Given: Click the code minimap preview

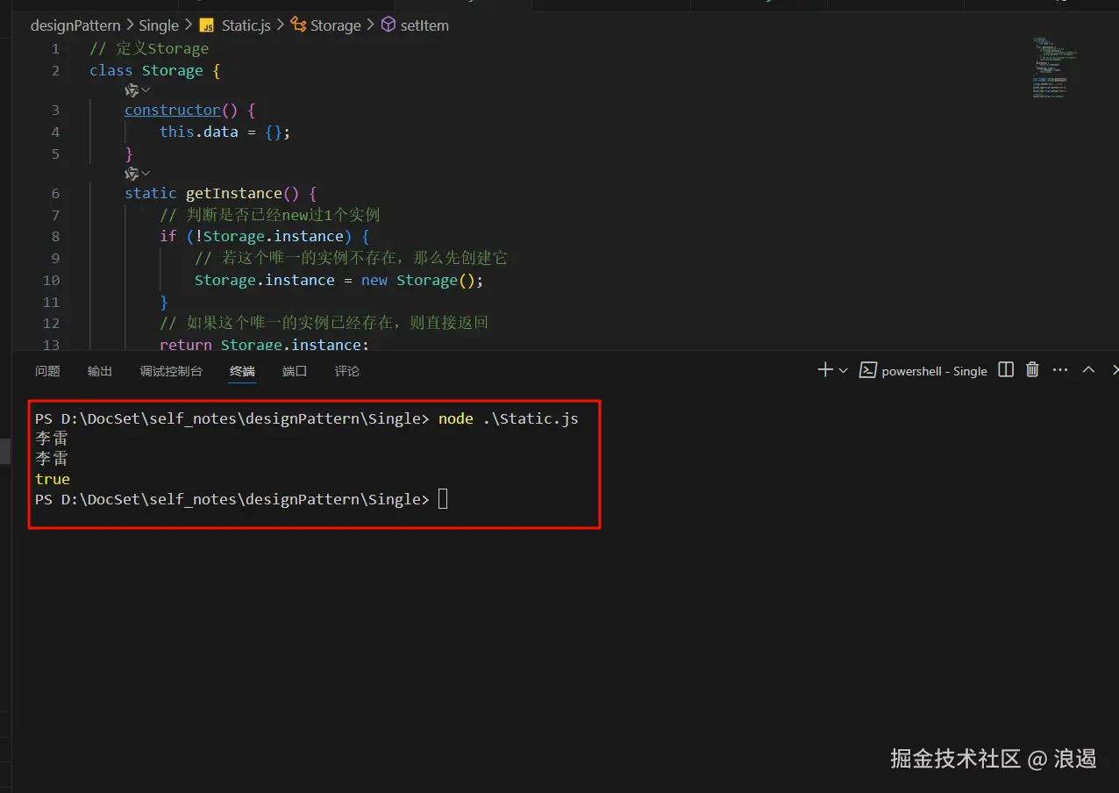Looking at the screenshot, I should pos(1054,67).
